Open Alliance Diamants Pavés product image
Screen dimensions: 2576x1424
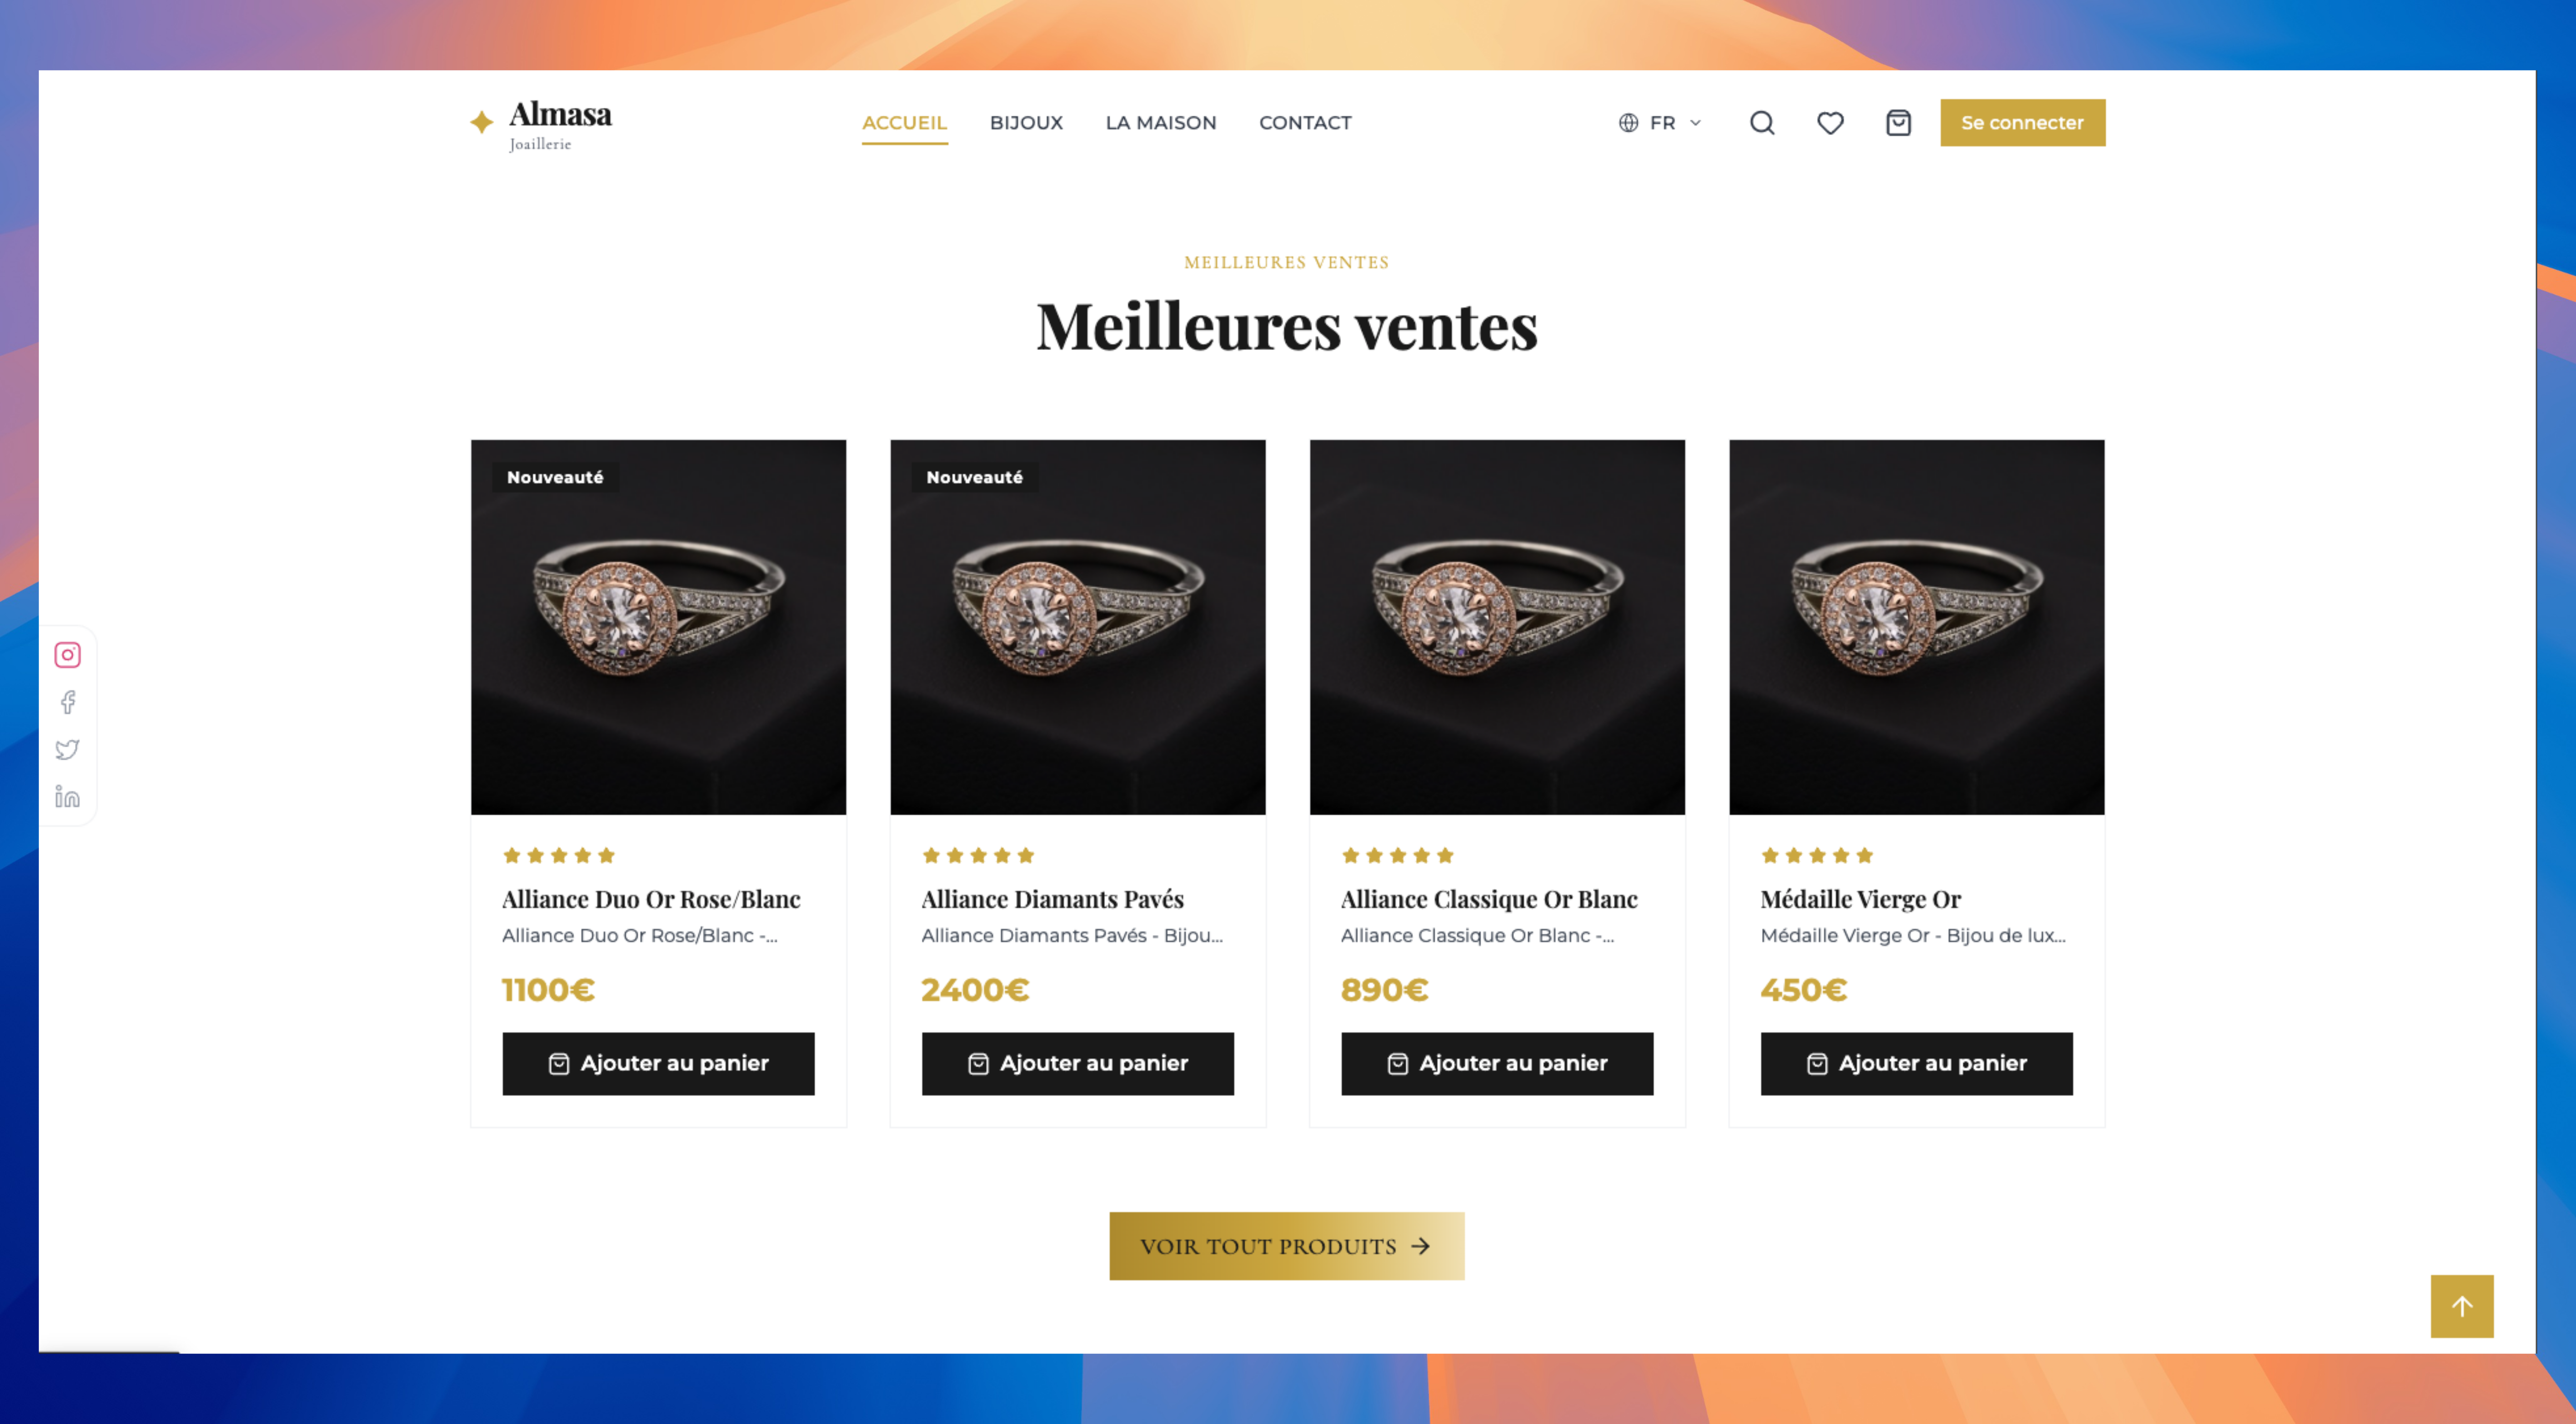tap(1078, 627)
